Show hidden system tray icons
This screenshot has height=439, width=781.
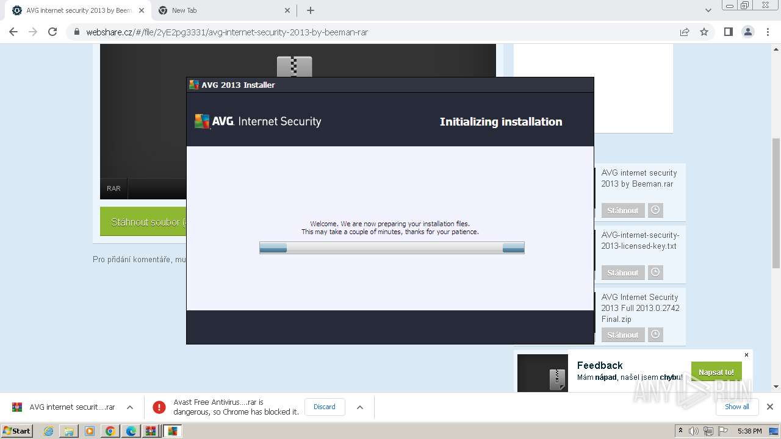680,430
